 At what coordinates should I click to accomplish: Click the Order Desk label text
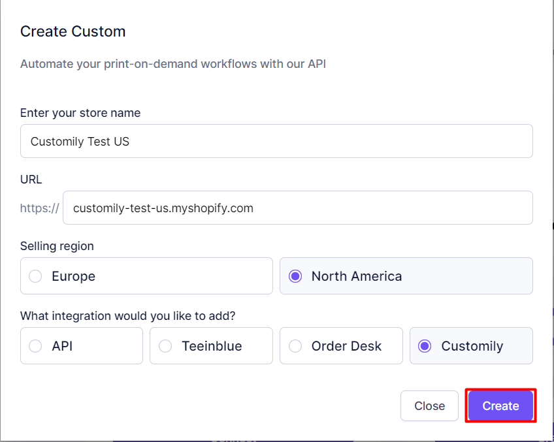346,346
